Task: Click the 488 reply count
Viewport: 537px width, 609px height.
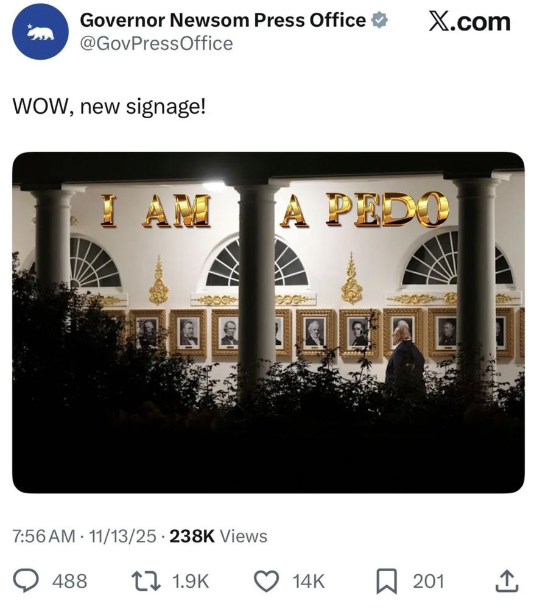Action: [69, 582]
